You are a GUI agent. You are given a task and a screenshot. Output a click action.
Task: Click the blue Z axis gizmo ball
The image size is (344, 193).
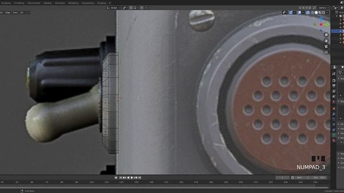point(321,19)
